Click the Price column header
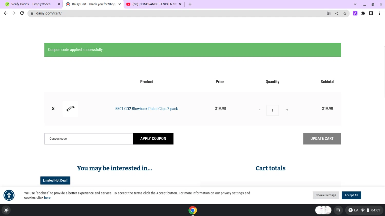The height and width of the screenshot is (216, 385). point(220,82)
